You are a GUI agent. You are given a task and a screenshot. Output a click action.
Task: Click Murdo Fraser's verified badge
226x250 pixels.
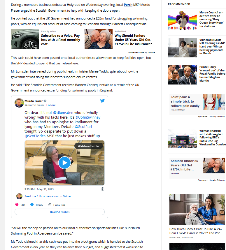coord(45,101)
